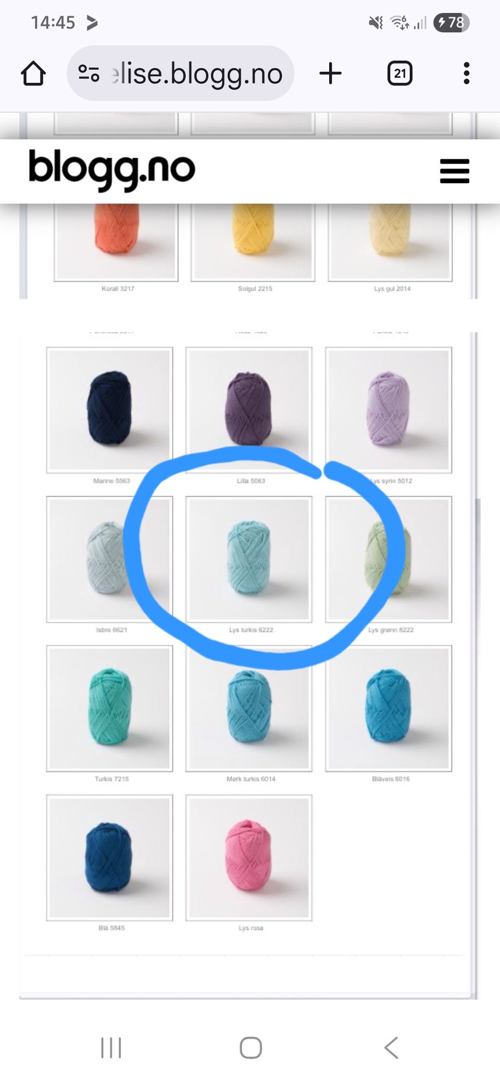
Task: Select the Blå 5845 yarn image
Action: (109, 858)
